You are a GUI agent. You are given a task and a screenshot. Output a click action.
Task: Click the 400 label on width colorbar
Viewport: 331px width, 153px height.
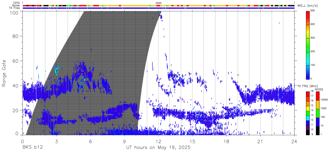coord(313,24)
